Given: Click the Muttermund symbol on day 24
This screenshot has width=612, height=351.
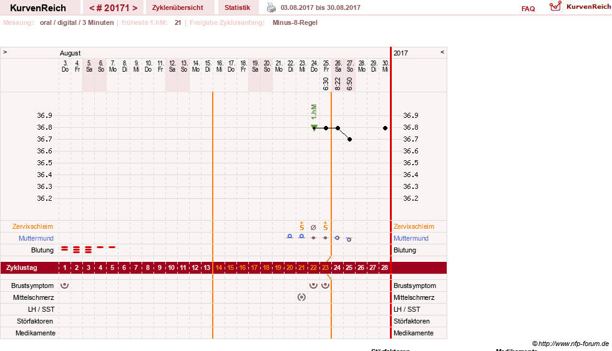Looking at the screenshot, I should click(338, 238).
